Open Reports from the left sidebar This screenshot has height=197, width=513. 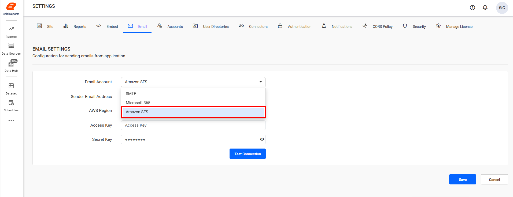[11, 32]
